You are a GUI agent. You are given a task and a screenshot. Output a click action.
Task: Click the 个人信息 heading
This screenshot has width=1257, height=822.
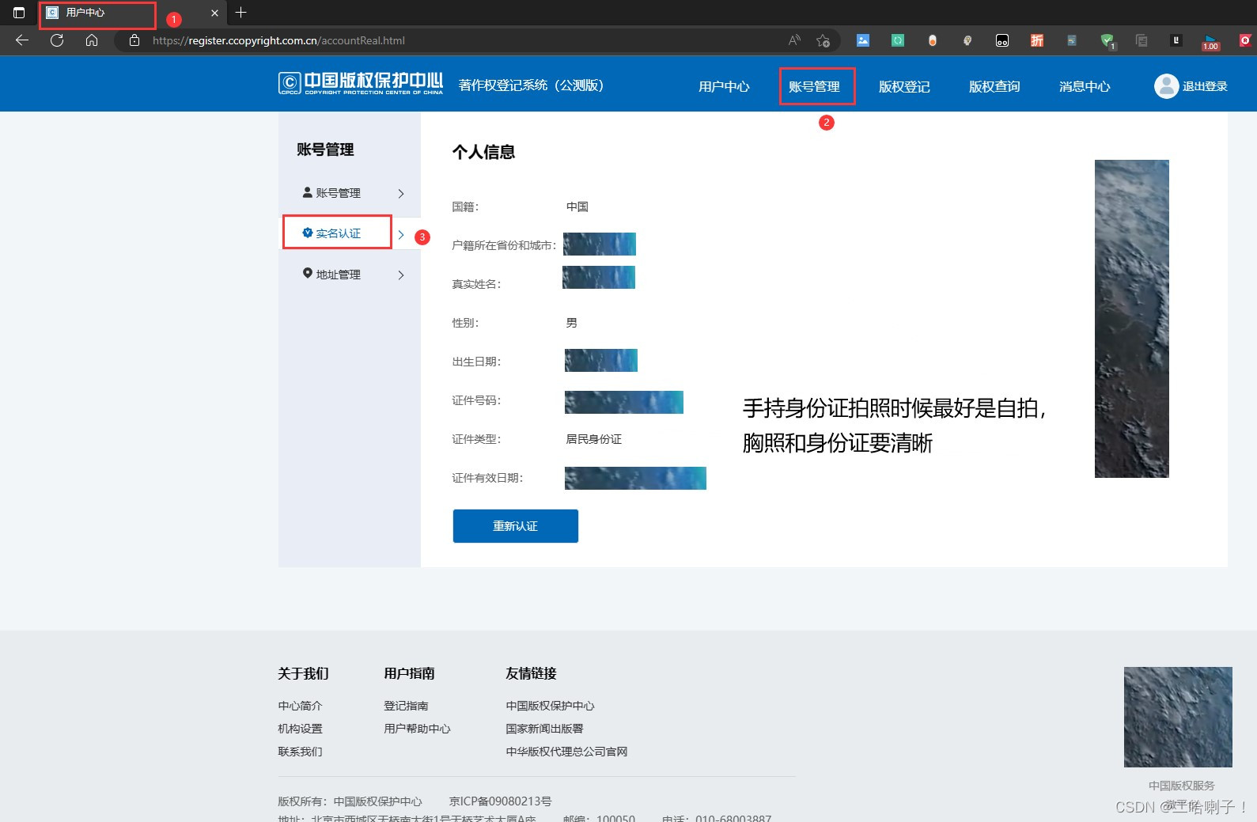483,152
